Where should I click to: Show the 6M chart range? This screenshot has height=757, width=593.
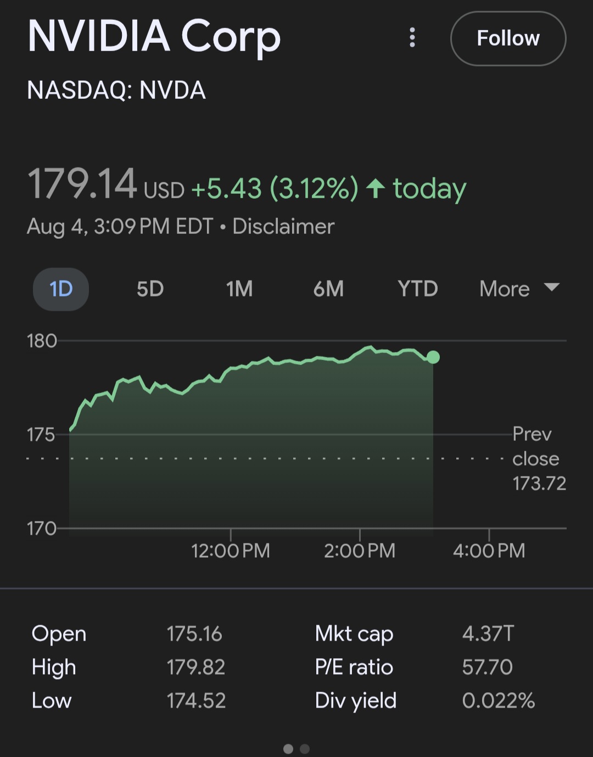point(328,289)
